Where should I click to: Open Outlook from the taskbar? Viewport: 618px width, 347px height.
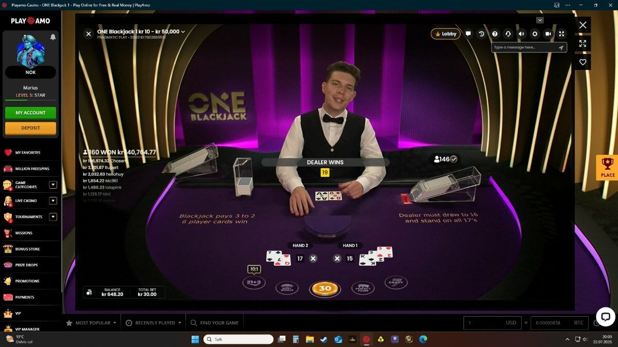[x=338, y=339]
